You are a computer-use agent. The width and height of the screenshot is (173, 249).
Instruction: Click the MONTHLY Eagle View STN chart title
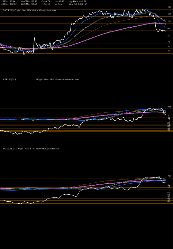tap(31, 149)
